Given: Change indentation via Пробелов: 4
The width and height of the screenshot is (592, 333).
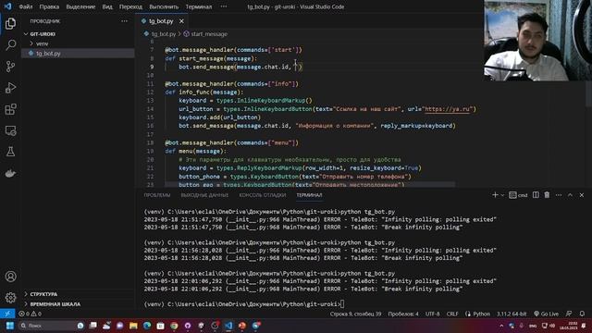Looking at the screenshot, I should click(403, 314).
